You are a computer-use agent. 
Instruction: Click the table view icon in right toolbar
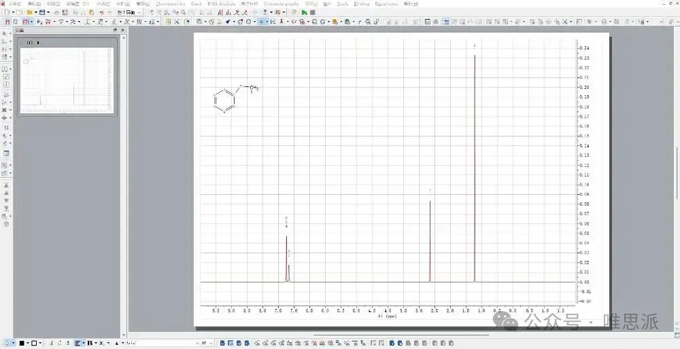click(x=428, y=22)
